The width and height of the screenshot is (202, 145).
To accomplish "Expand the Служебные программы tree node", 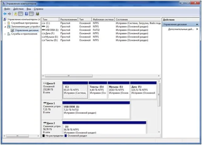I will coord(5,23).
